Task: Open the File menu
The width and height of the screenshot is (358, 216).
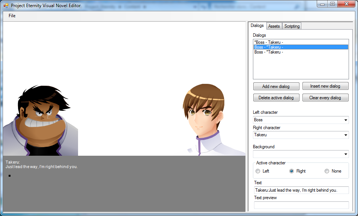Action: point(12,16)
